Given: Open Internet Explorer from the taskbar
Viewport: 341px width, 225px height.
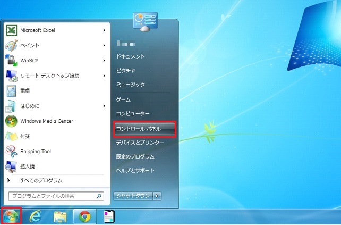Looking at the screenshot, I should (x=36, y=216).
